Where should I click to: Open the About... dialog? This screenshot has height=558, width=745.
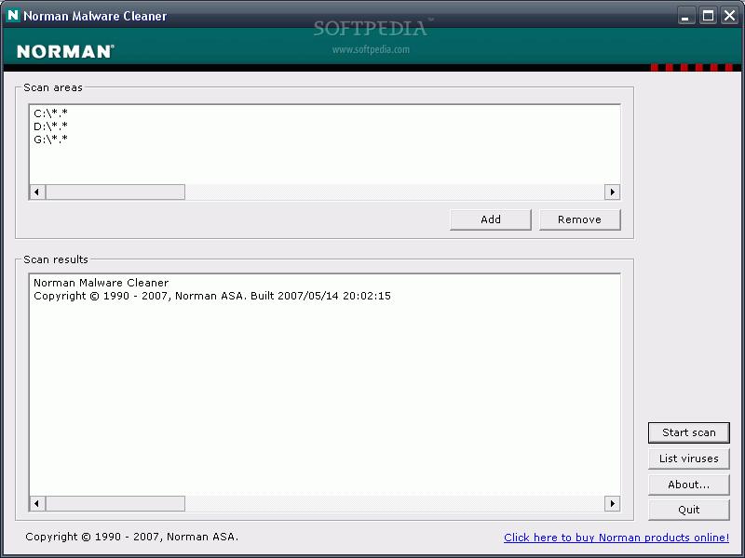[689, 485]
